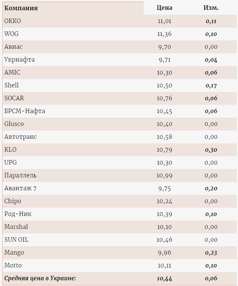Viewport: 238px width, 286px height.
Task: Click the Автотранс price 10,58
Action: coord(165,137)
